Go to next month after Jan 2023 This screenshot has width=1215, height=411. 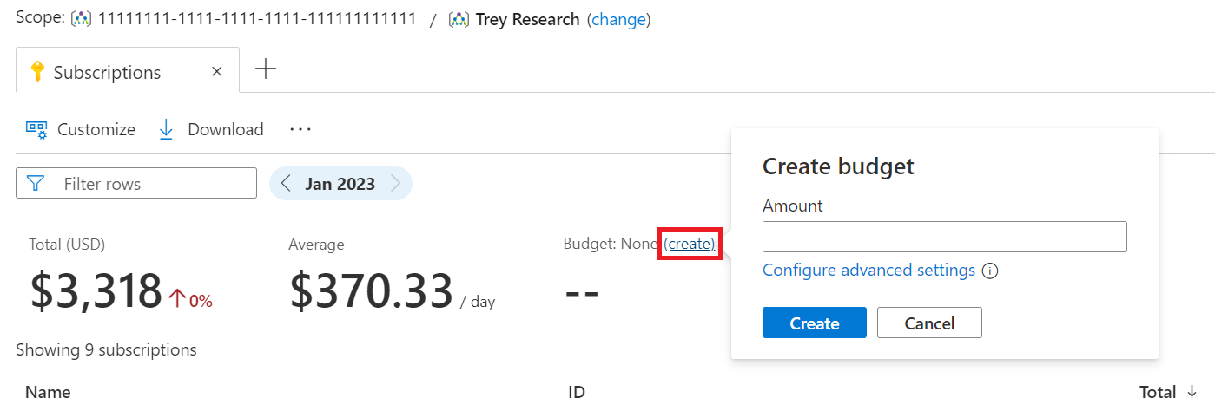(396, 184)
